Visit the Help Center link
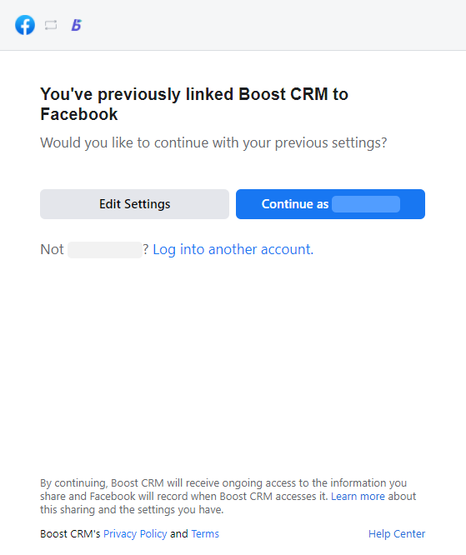This screenshot has width=466, height=555. click(397, 533)
